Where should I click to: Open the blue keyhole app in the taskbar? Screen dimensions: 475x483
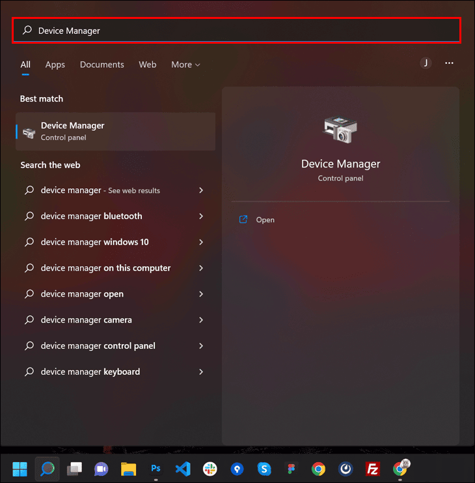pyautogui.click(x=237, y=469)
